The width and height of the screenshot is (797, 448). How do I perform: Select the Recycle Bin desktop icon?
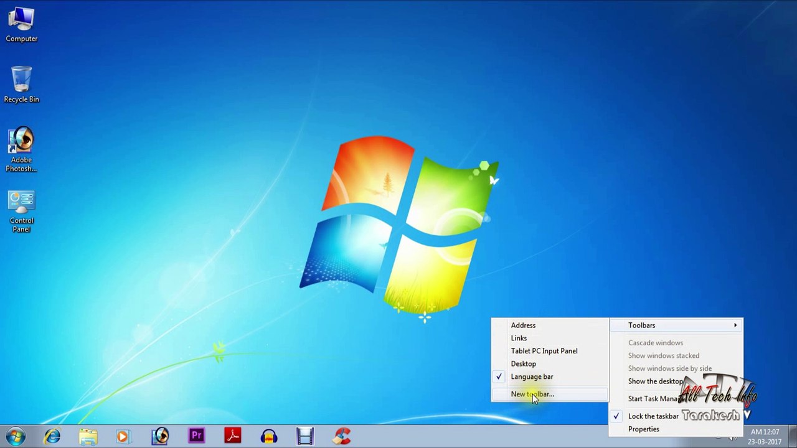(22, 85)
